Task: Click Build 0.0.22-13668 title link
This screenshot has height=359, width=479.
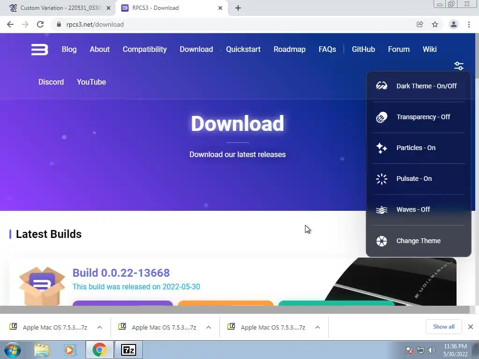Action: 121,273
